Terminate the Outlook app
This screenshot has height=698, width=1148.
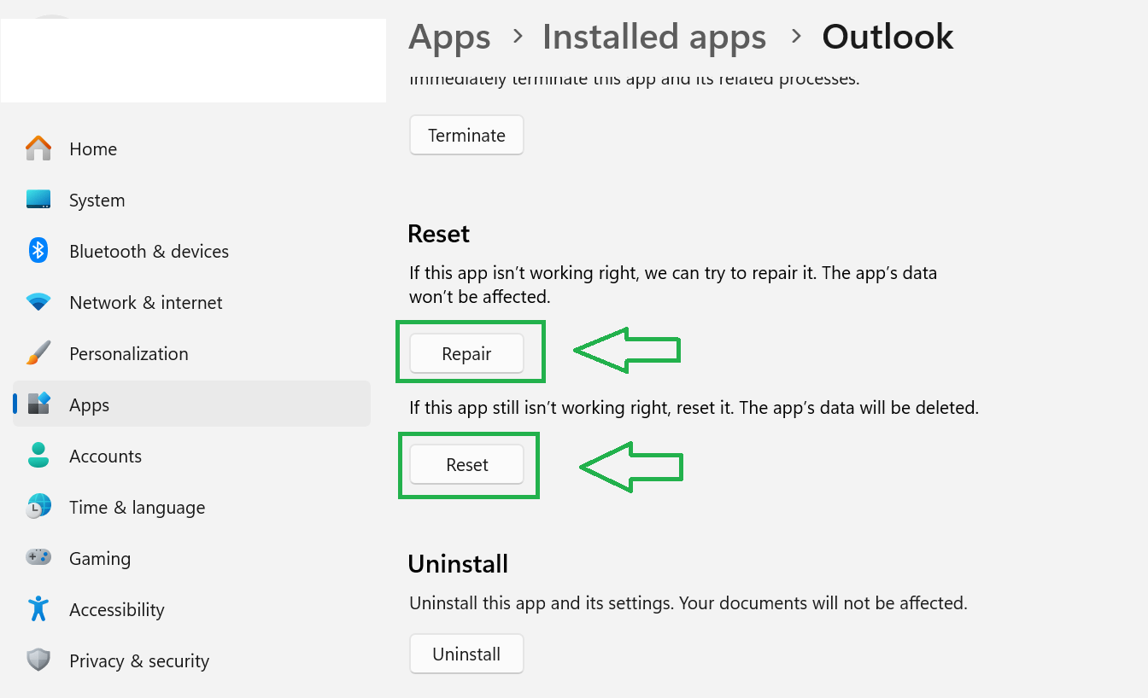(466, 135)
